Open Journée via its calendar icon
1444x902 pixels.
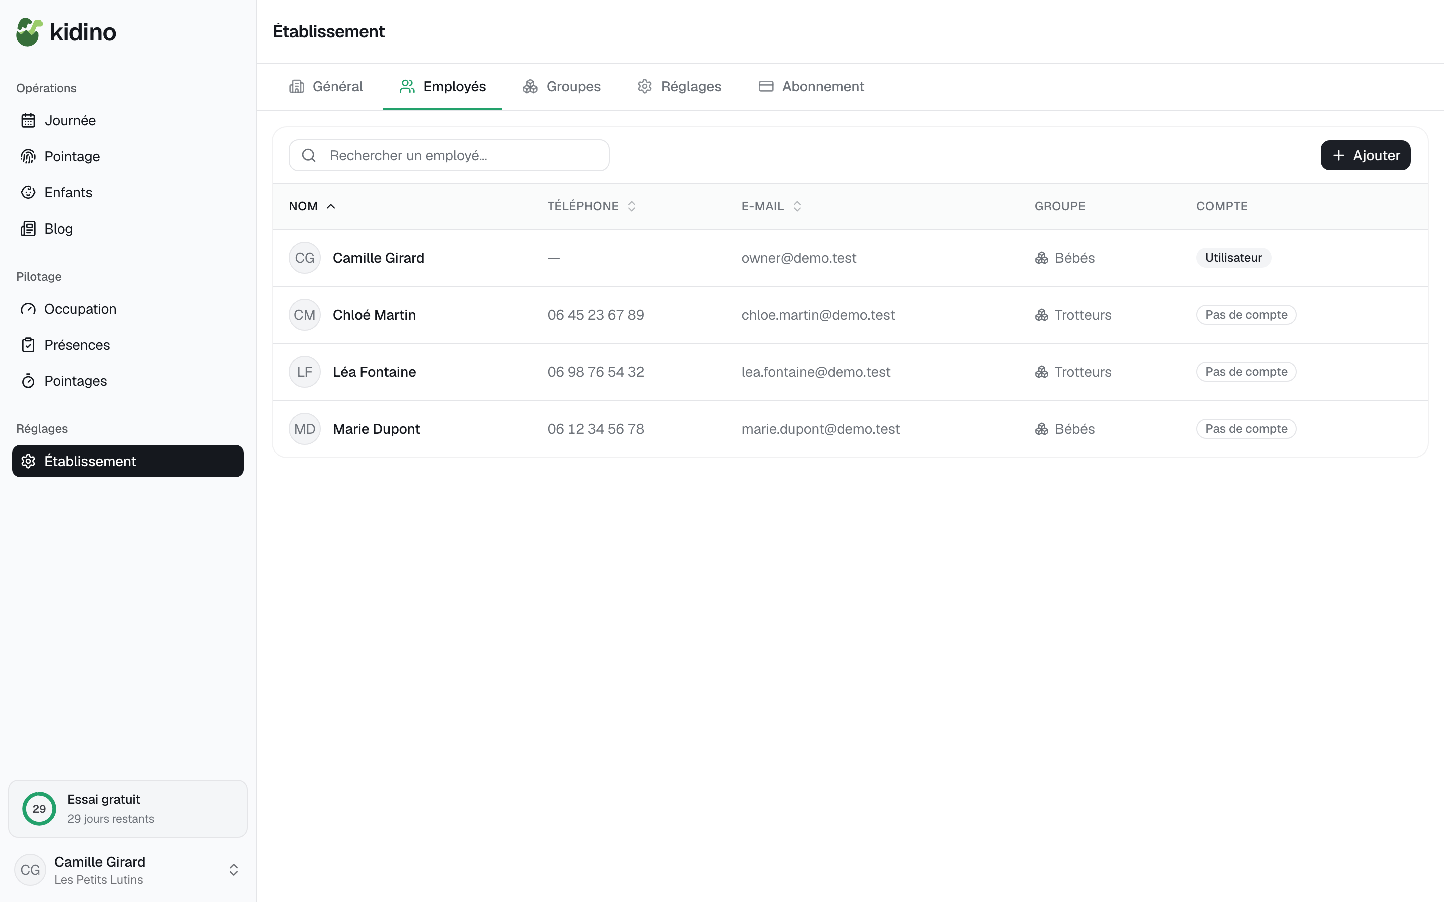[x=28, y=120]
